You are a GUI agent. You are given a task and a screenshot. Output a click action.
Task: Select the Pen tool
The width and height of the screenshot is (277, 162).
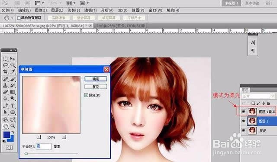(5, 106)
